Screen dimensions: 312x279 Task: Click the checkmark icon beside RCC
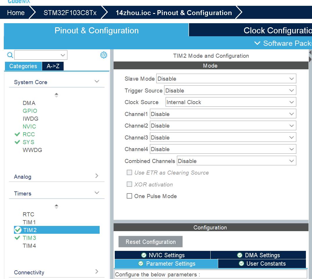[x=17, y=134]
